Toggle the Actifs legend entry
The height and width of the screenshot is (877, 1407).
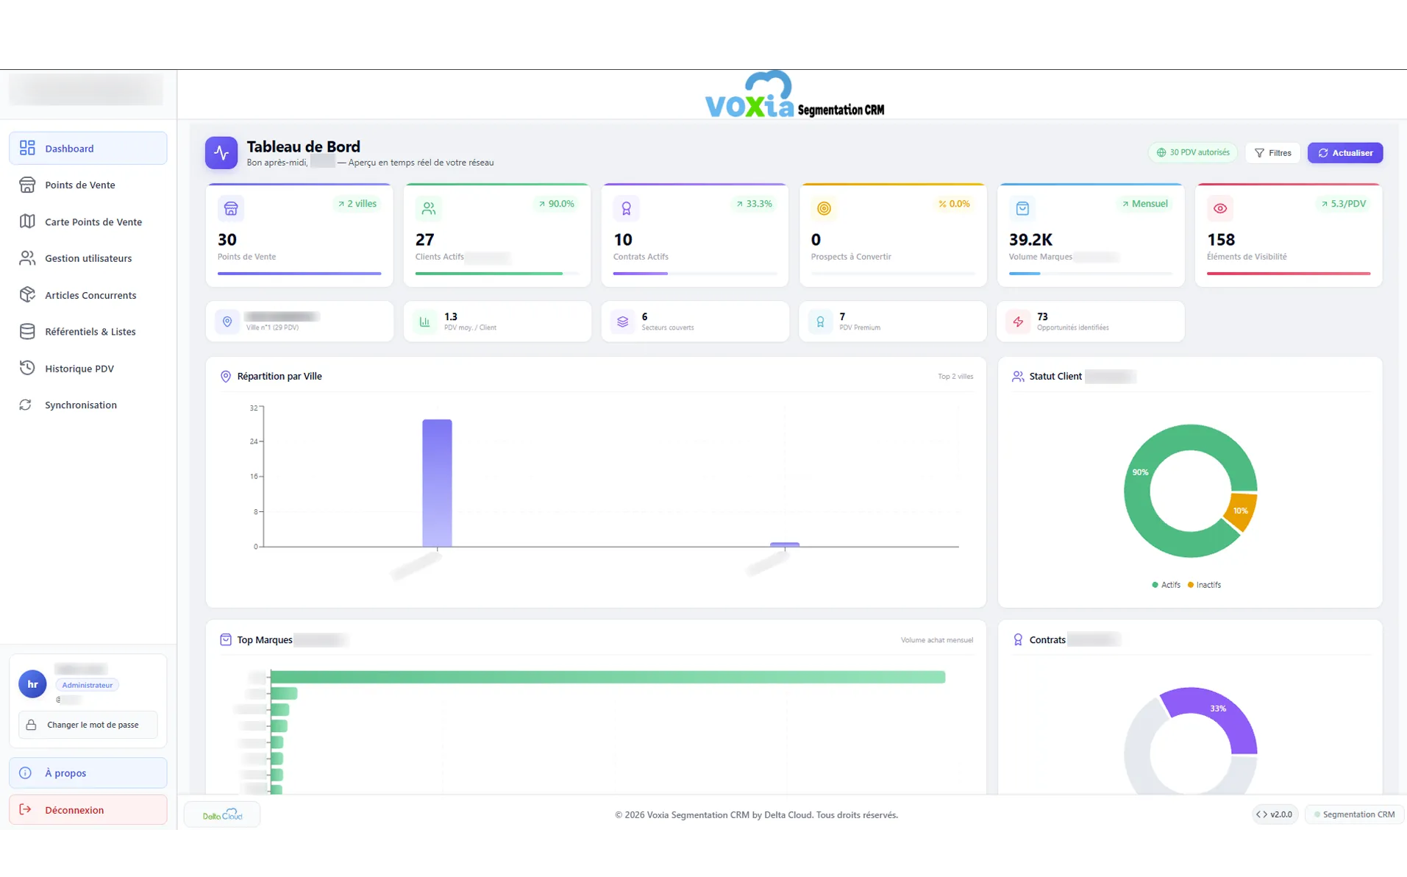click(1166, 585)
